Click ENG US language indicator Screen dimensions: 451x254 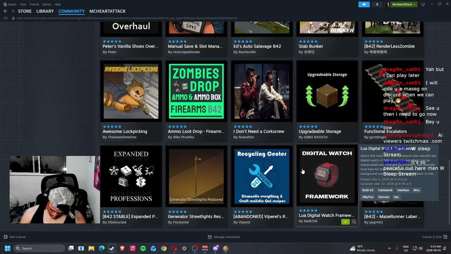[406, 248]
